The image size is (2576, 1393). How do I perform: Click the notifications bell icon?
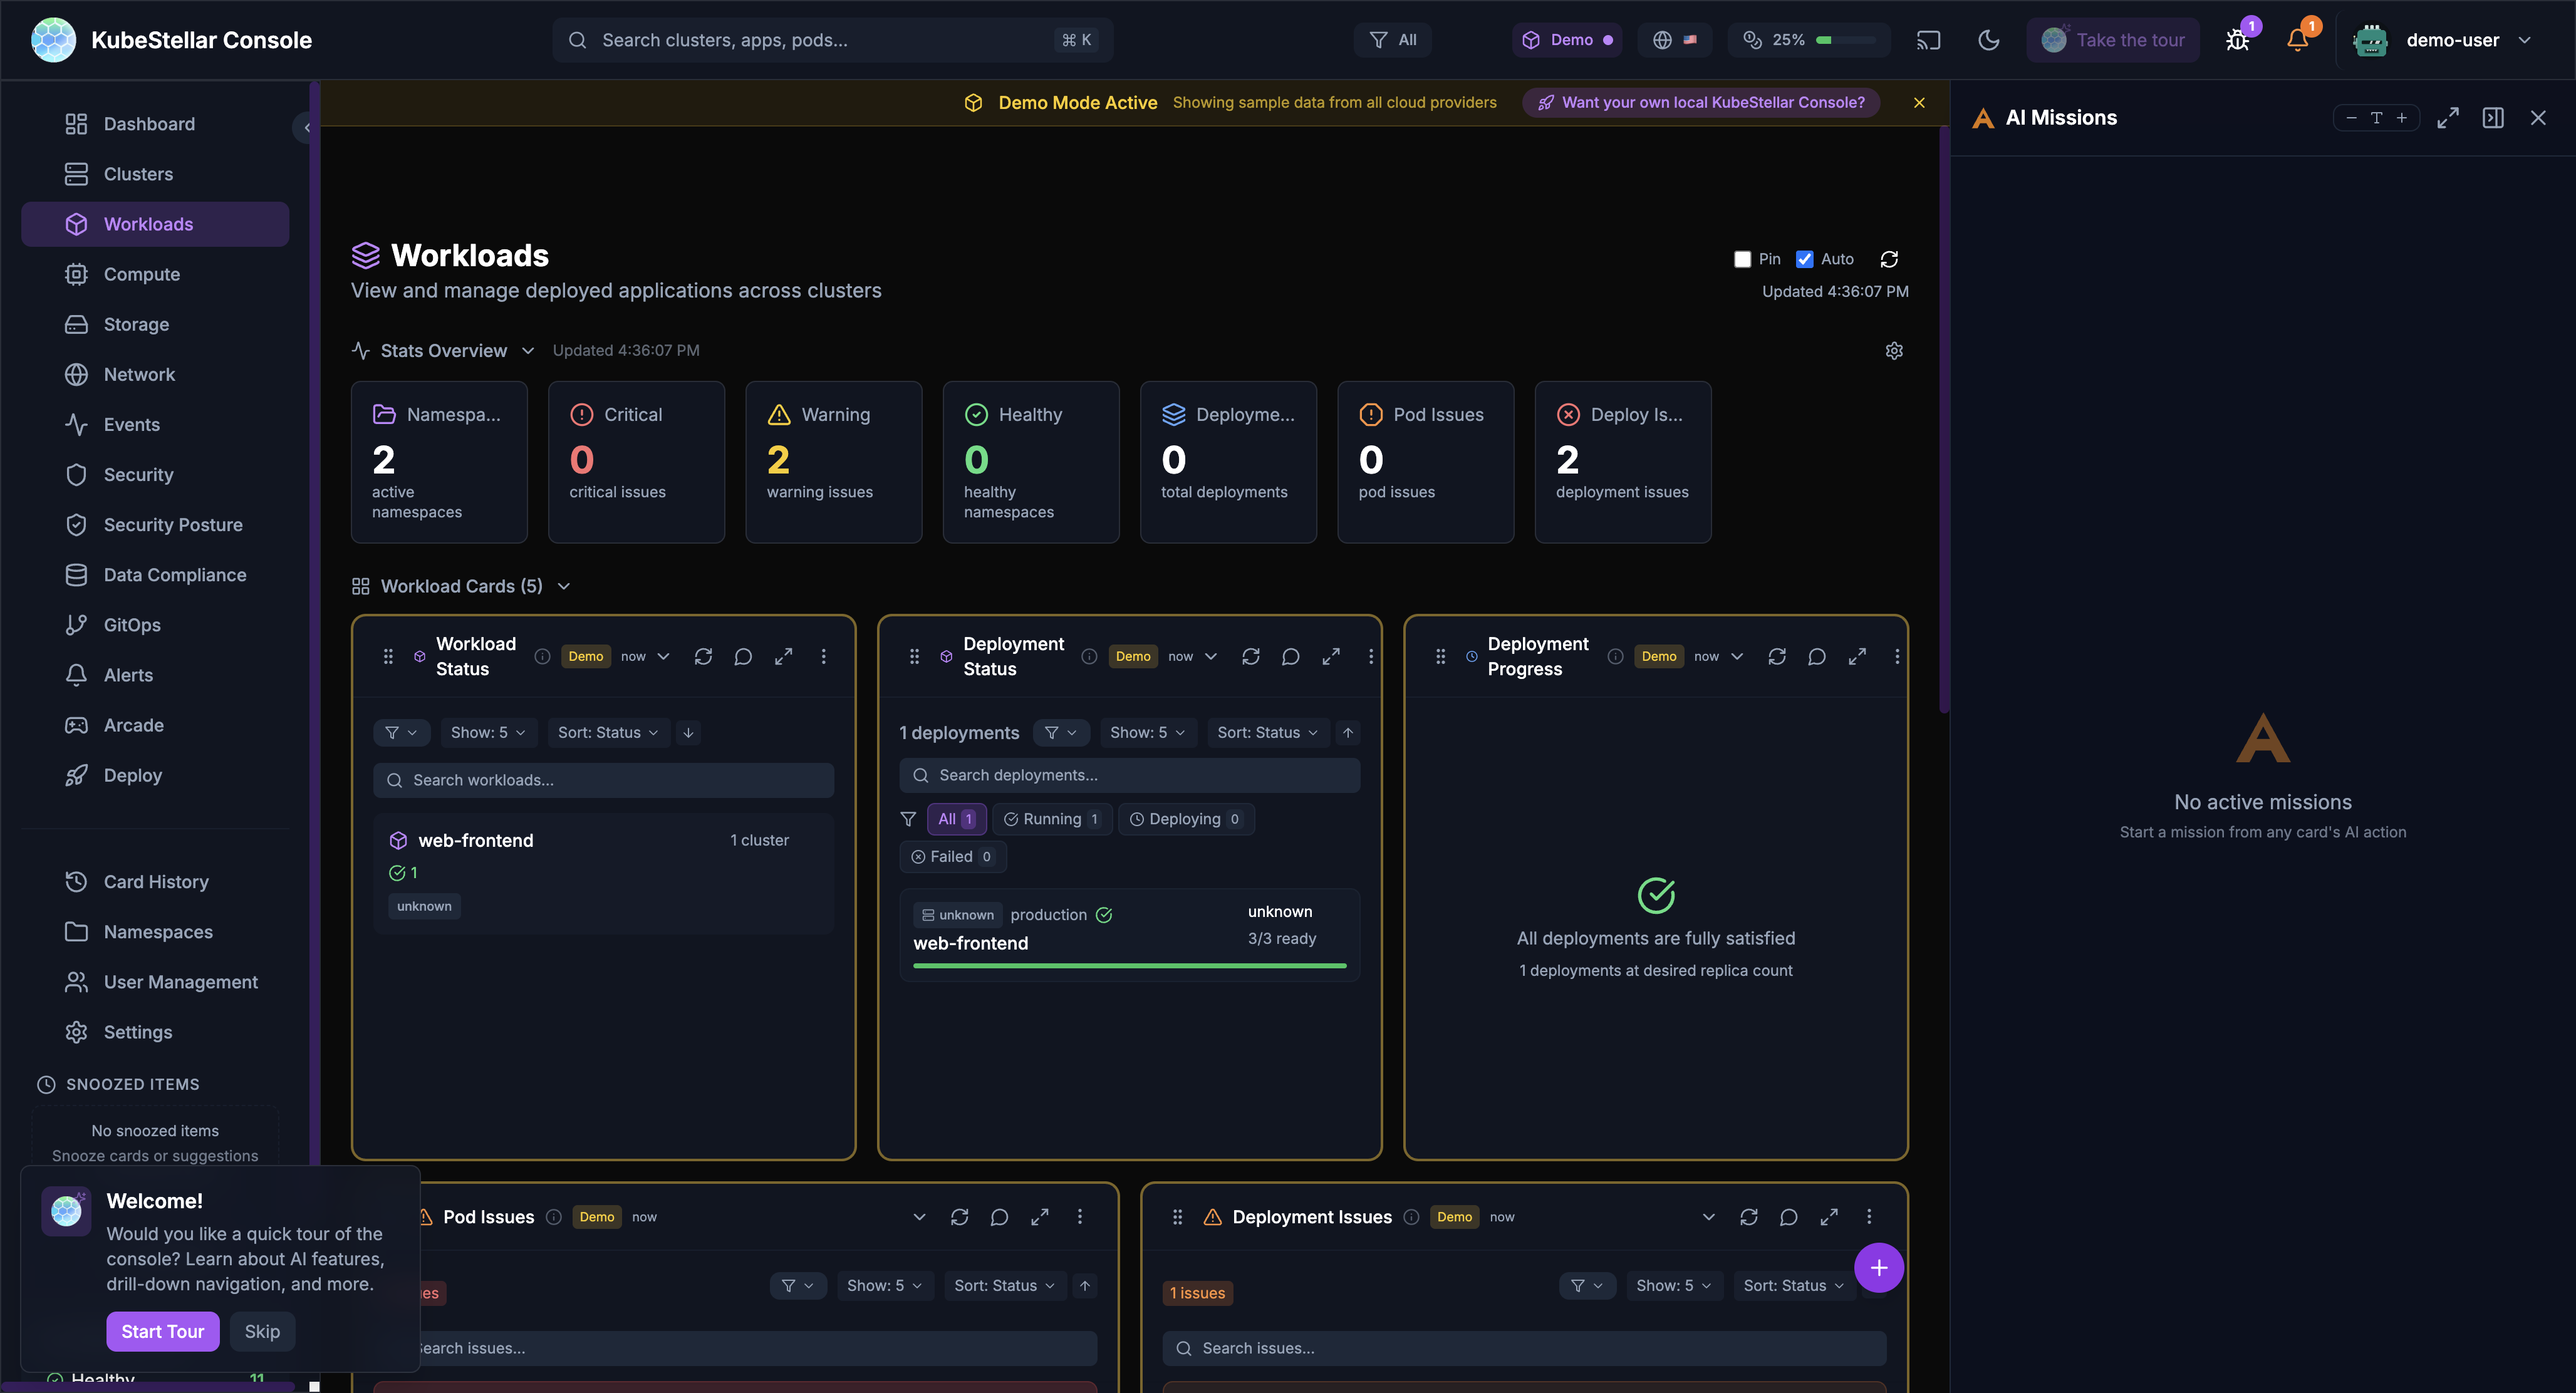coord(2297,40)
